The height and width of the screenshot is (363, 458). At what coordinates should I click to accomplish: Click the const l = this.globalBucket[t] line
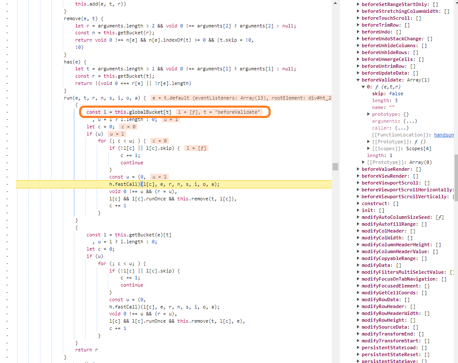point(129,112)
